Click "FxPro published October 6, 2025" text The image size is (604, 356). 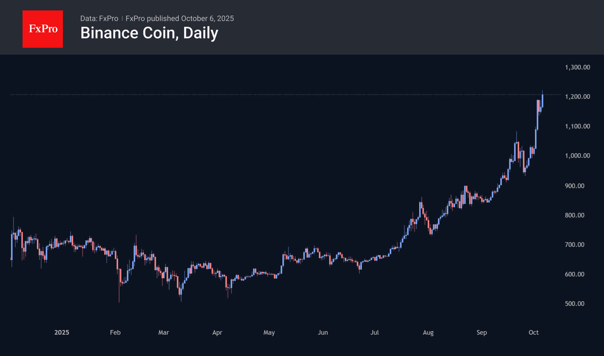[180, 18]
